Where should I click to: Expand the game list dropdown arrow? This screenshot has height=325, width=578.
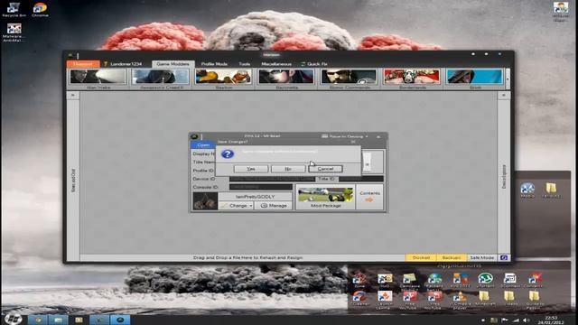(x=508, y=79)
